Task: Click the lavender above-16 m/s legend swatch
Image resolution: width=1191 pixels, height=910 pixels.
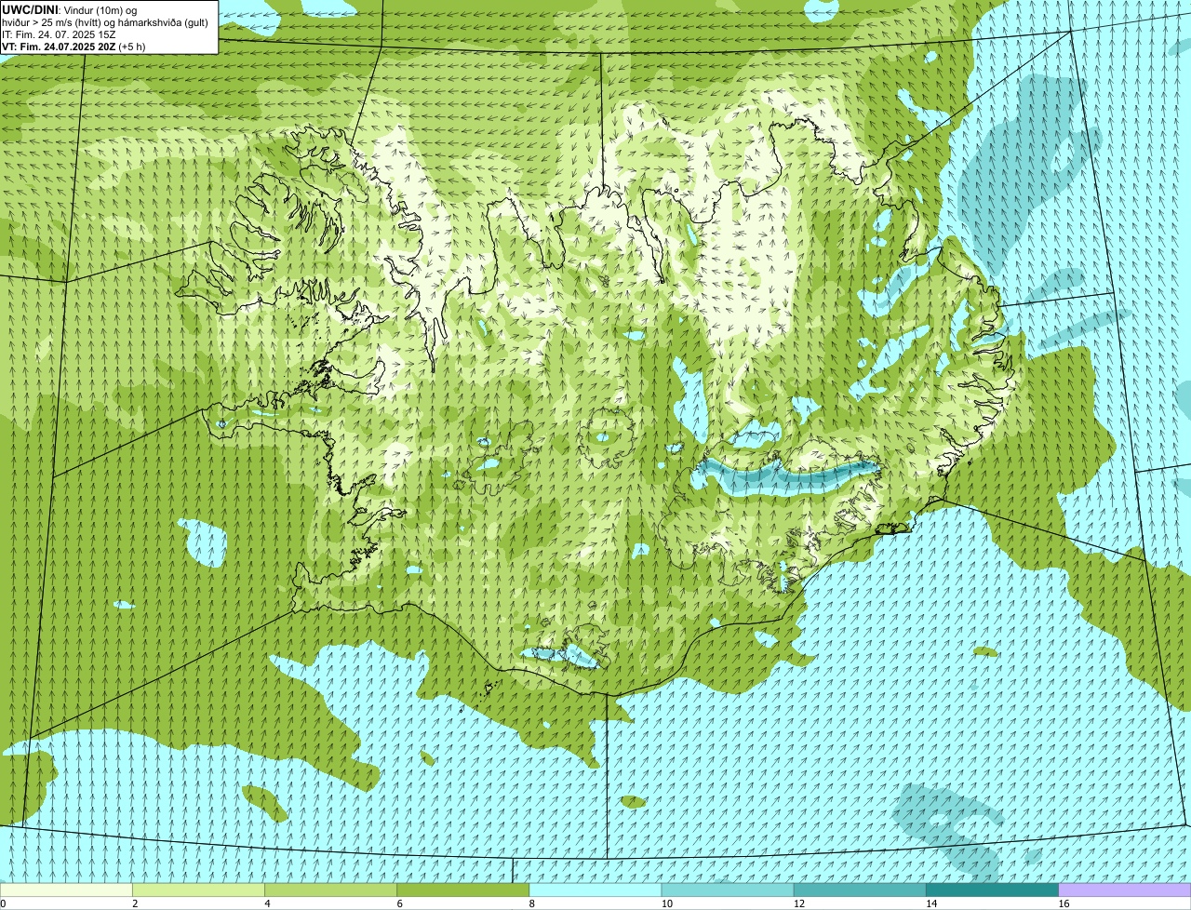Action: (x=1125, y=890)
